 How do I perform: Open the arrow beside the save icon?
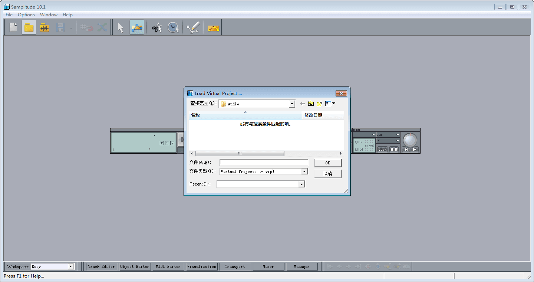pos(71,28)
